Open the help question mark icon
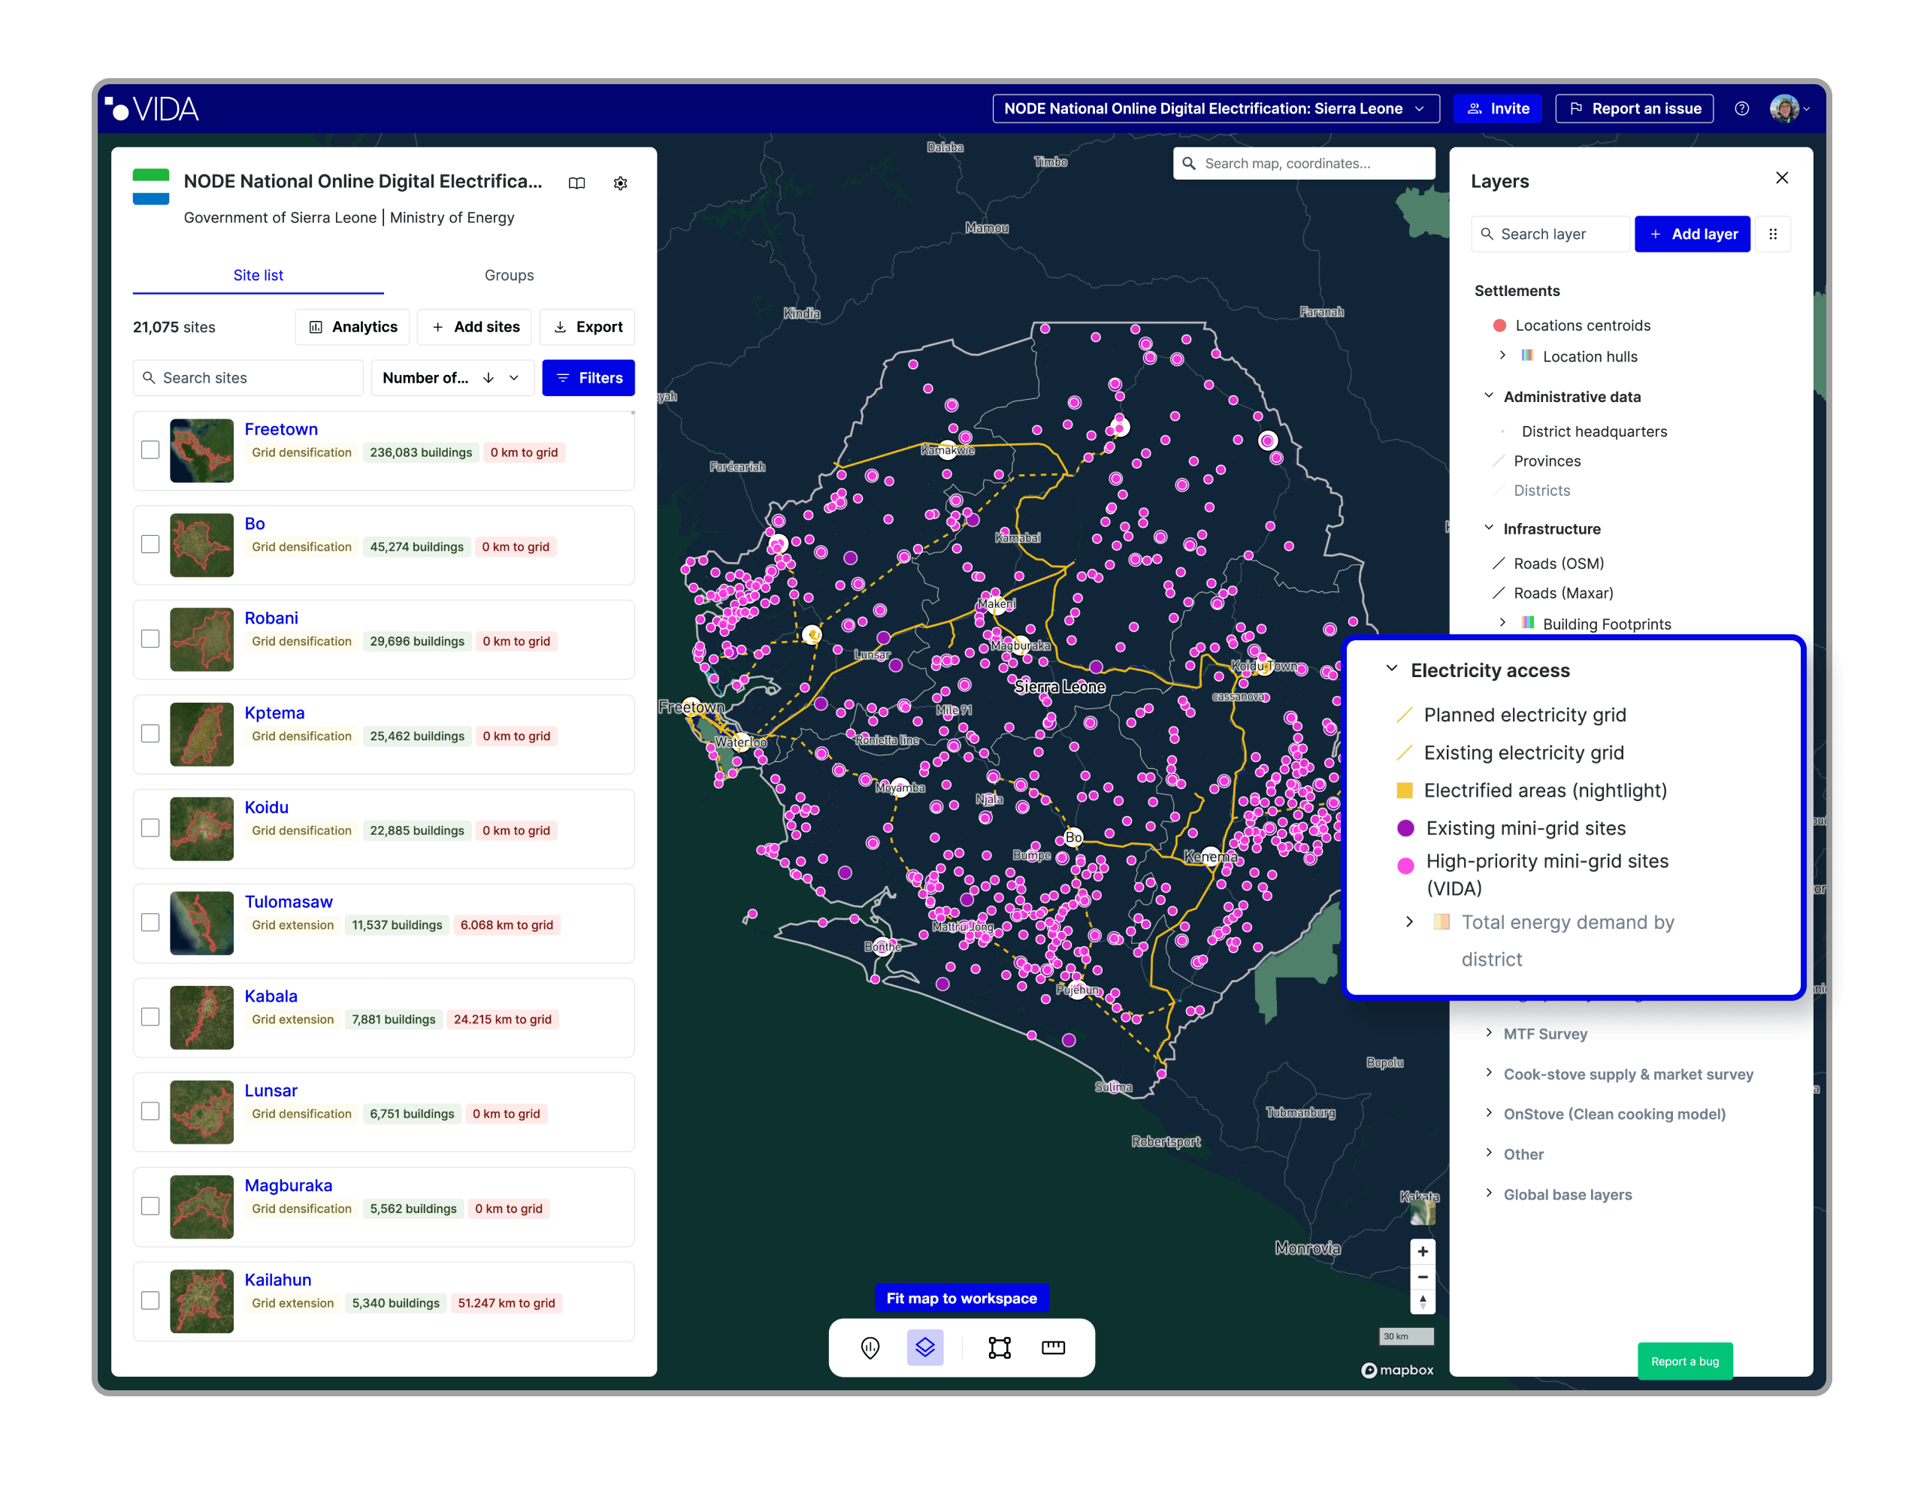The height and width of the screenshot is (1503, 1924). 1741,108
